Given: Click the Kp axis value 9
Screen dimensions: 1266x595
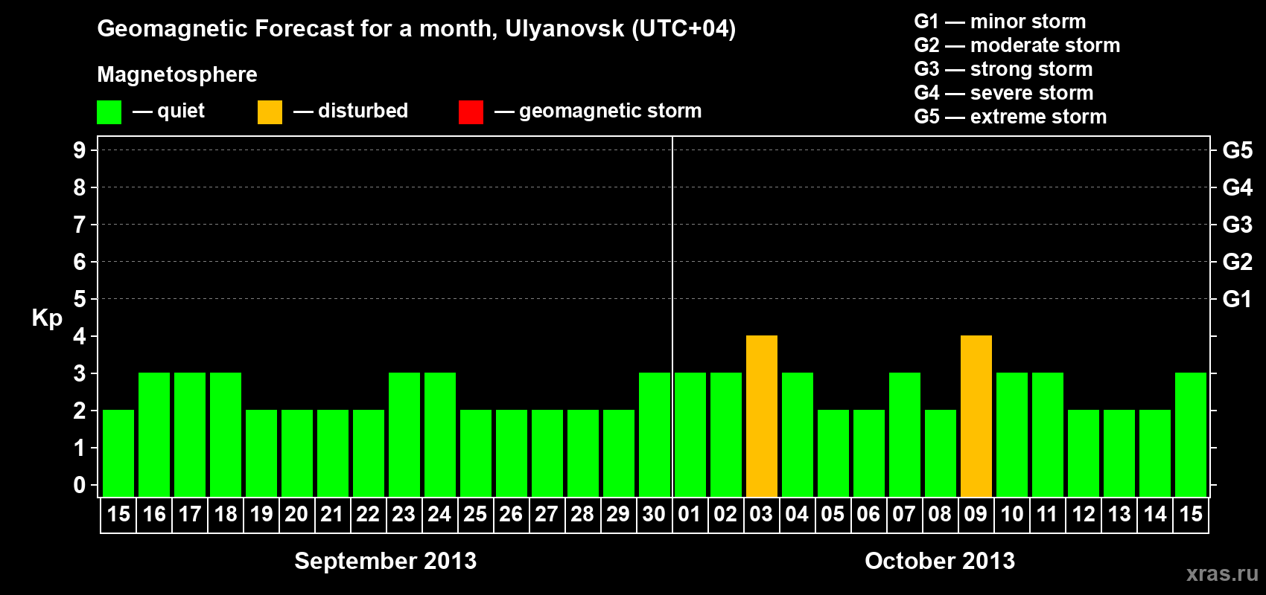Looking at the screenshot, I should pos(80,150).
